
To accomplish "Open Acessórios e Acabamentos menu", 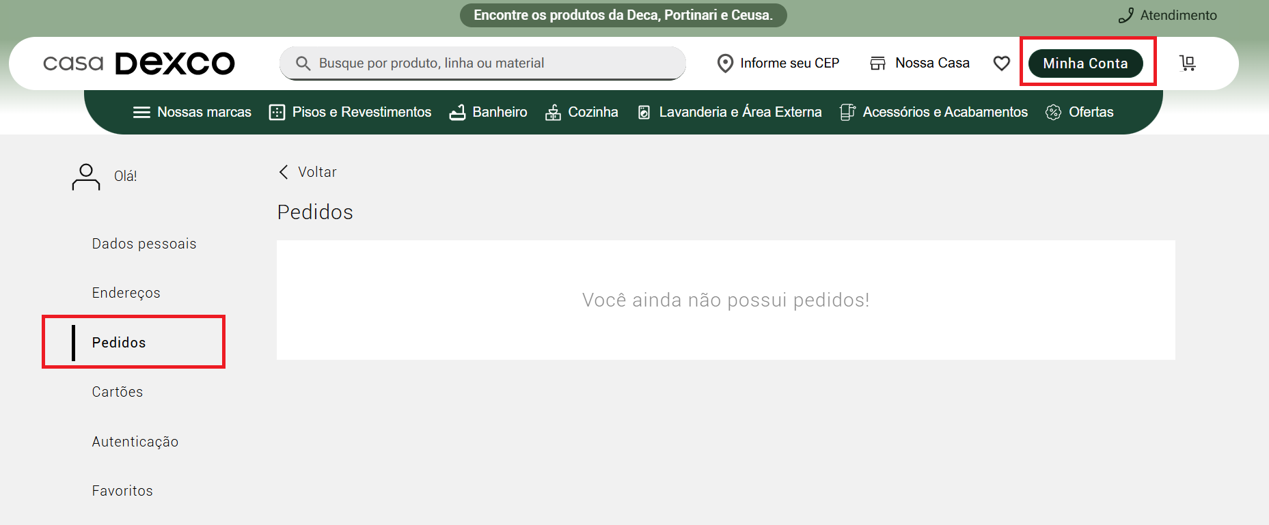I will (933, 112).
